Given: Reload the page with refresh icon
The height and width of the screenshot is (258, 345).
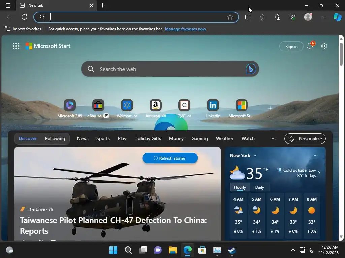Looking at the screenshot, I should [x=24, y=17].
